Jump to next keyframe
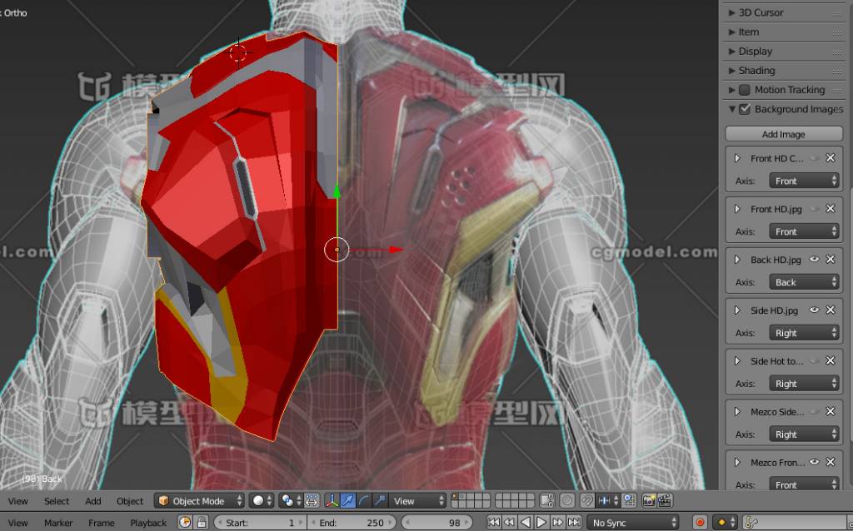The image size is (853, 531). [557, 523]
